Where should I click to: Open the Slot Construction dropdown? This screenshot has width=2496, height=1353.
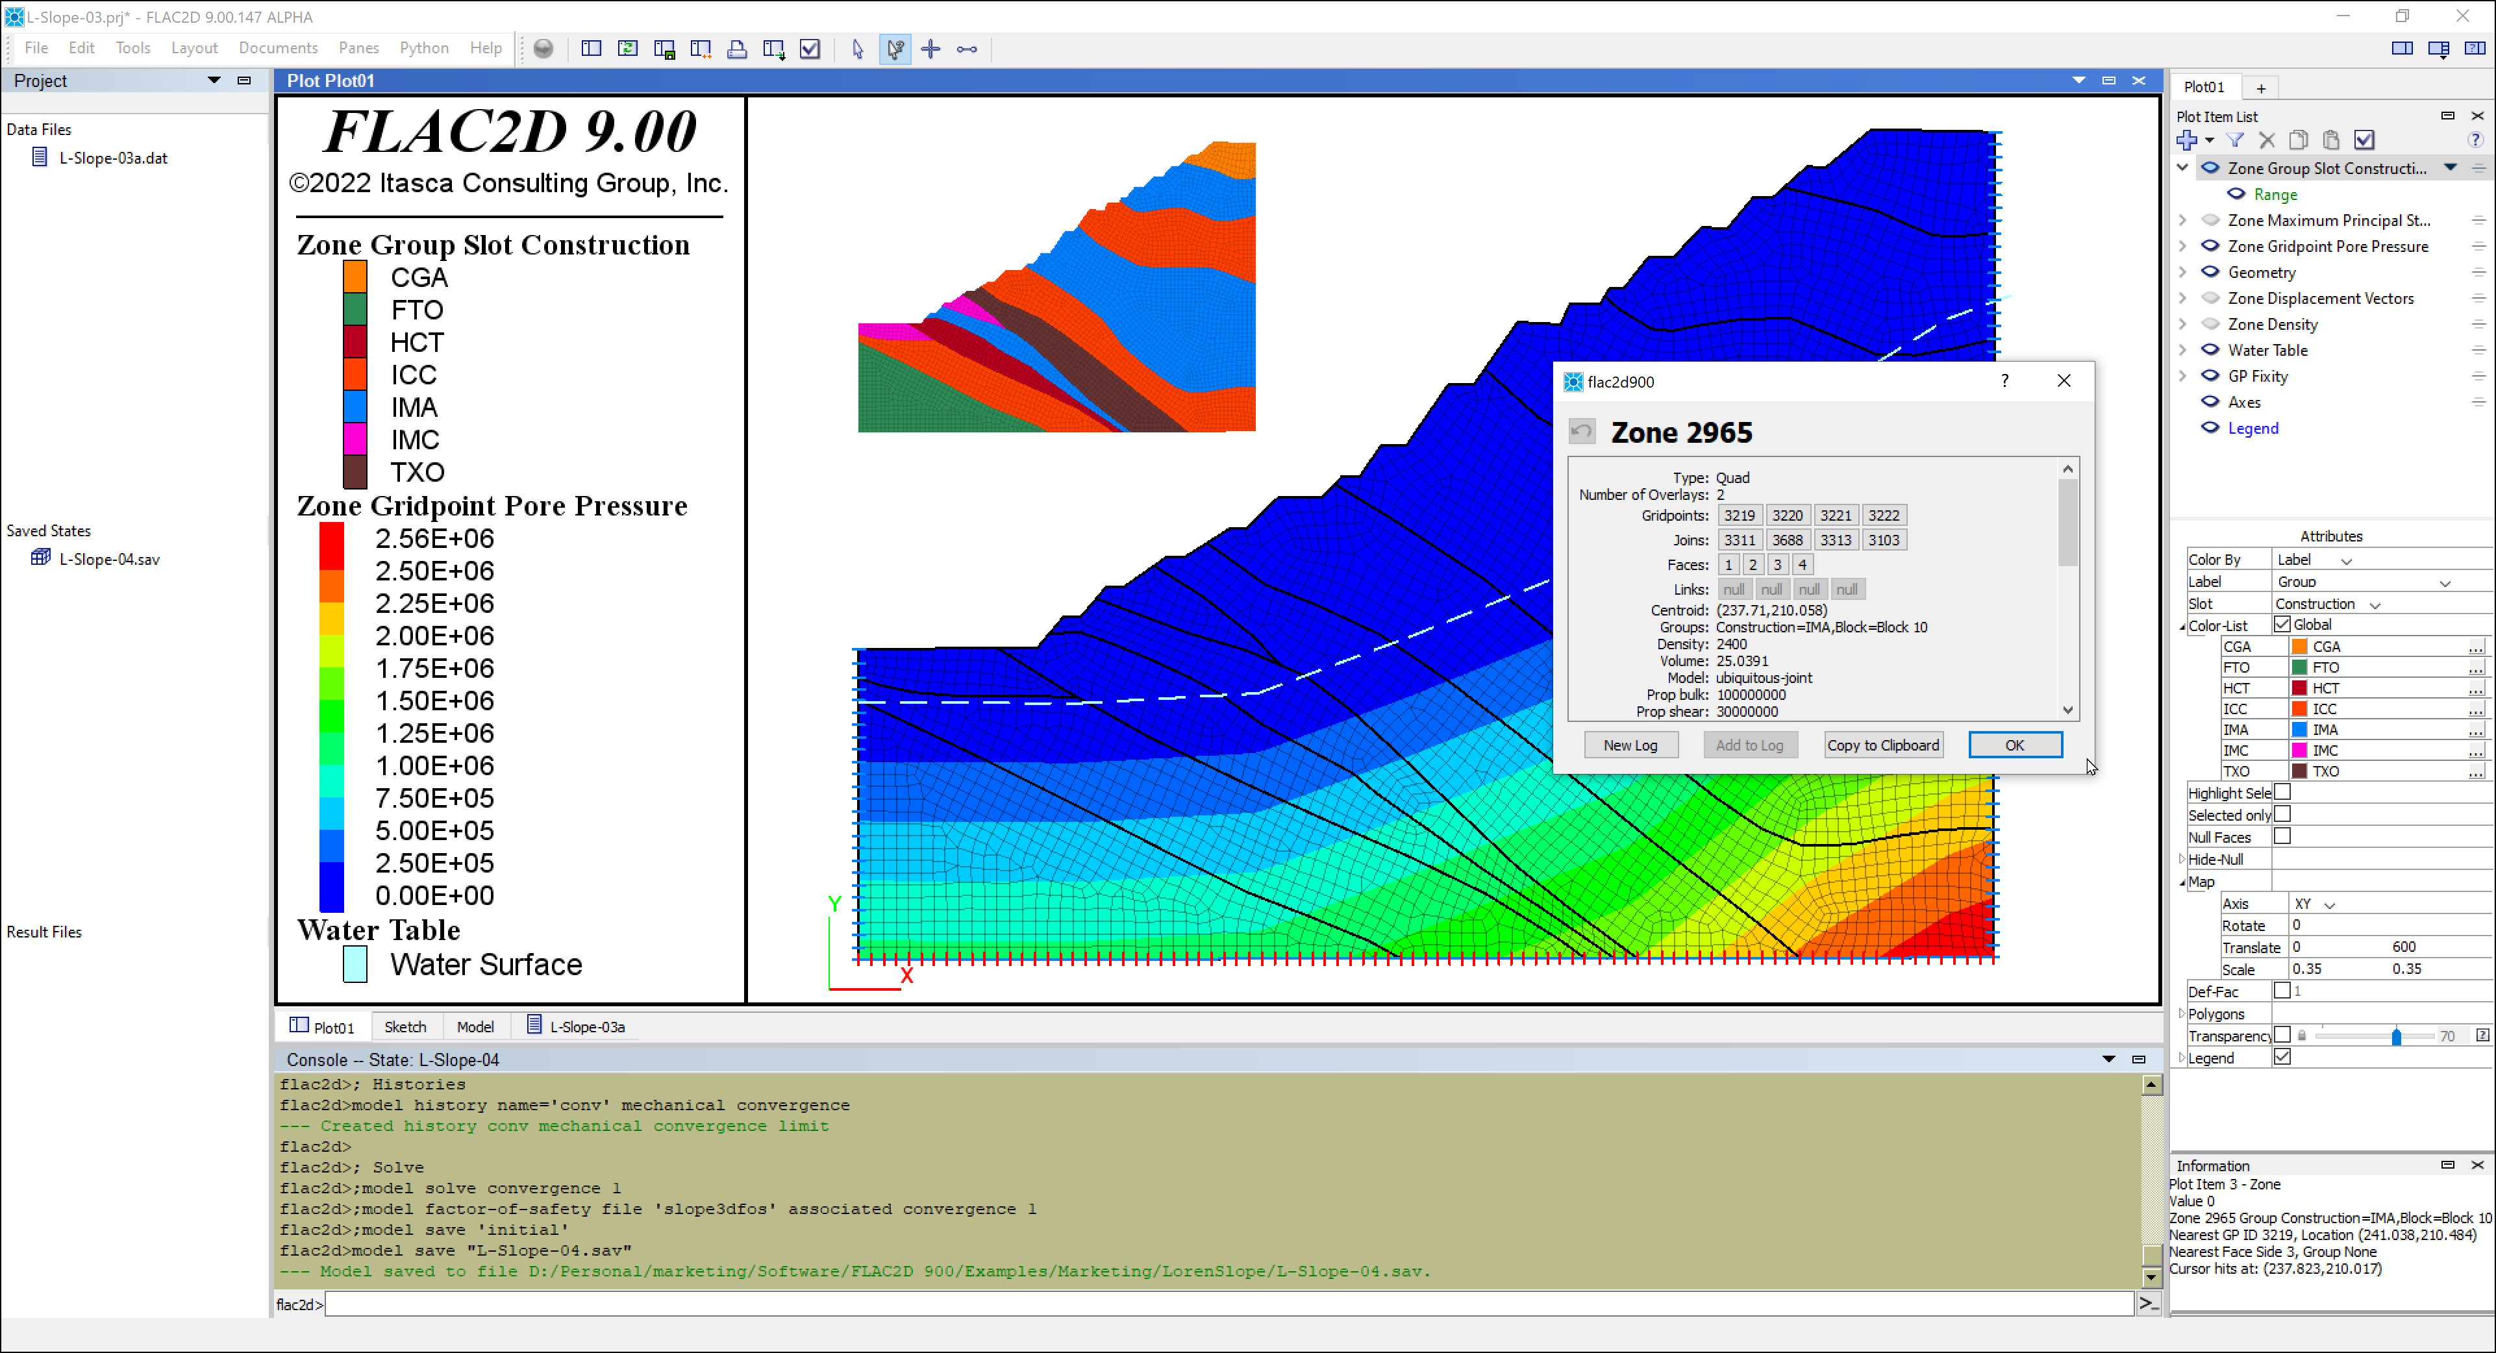click(2376, 605)
